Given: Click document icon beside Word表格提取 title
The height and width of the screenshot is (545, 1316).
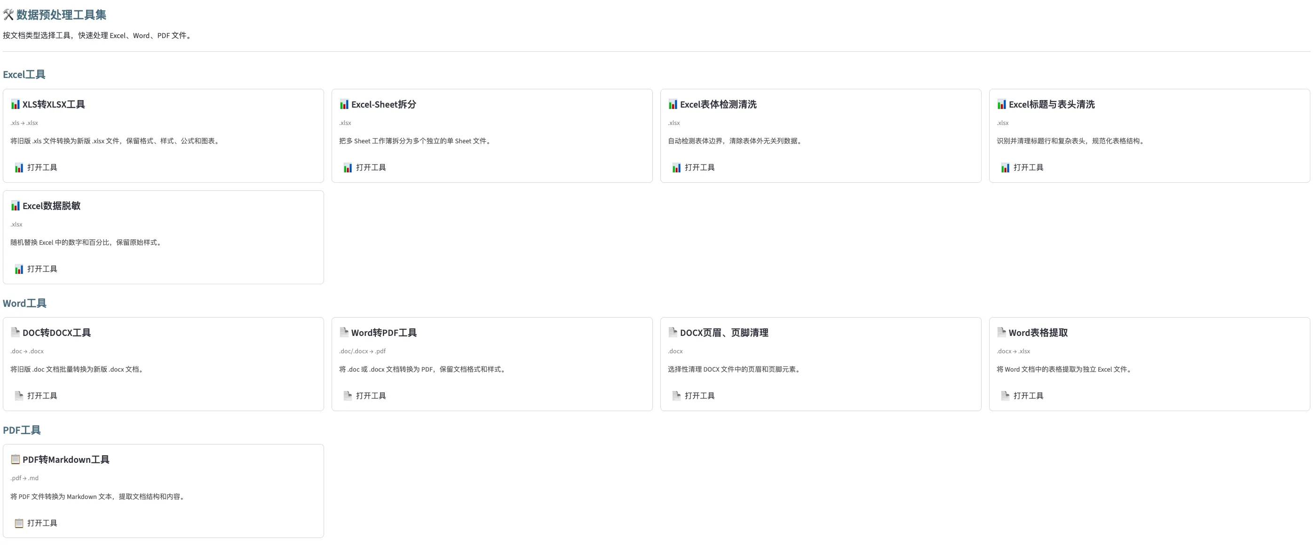Looking at the screenshot, I should [1002, 332].
